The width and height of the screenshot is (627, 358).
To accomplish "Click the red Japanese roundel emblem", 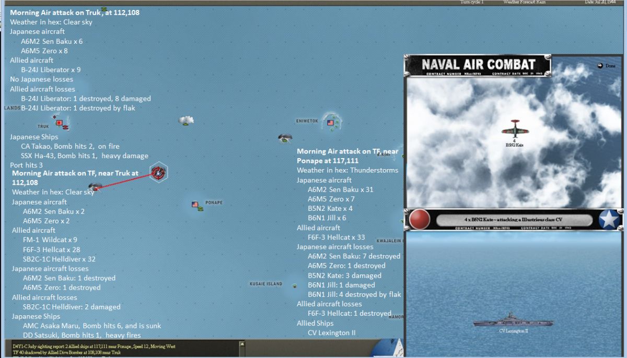I will 419,220.
